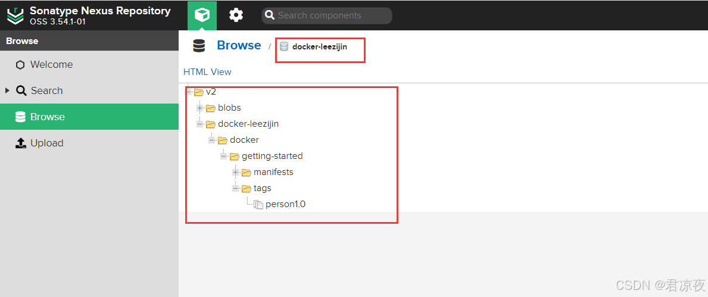The image size is (708, 297).
Task: Click the Browse breadcrumb title link
Action: [x=239, y=46]
